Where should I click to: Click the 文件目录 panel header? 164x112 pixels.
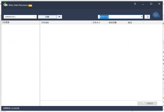(x=20, y=22)
